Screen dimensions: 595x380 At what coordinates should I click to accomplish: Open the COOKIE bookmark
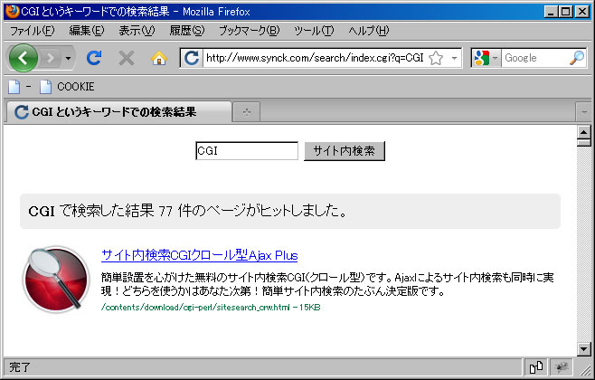coord(67,87)
